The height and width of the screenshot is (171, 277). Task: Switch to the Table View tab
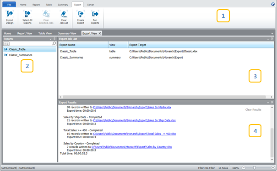(x=45, y=33)
